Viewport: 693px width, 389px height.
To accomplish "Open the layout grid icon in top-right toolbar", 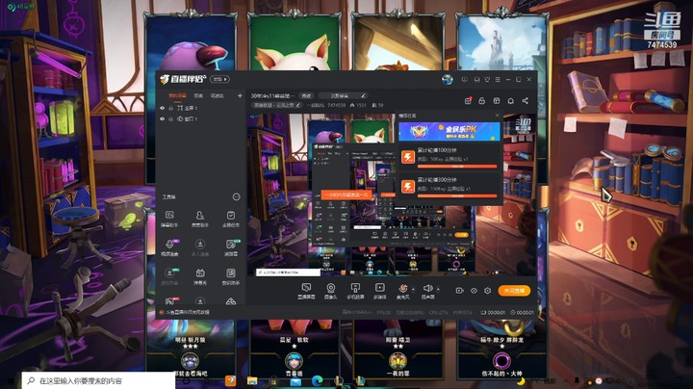I will point(497,101).
